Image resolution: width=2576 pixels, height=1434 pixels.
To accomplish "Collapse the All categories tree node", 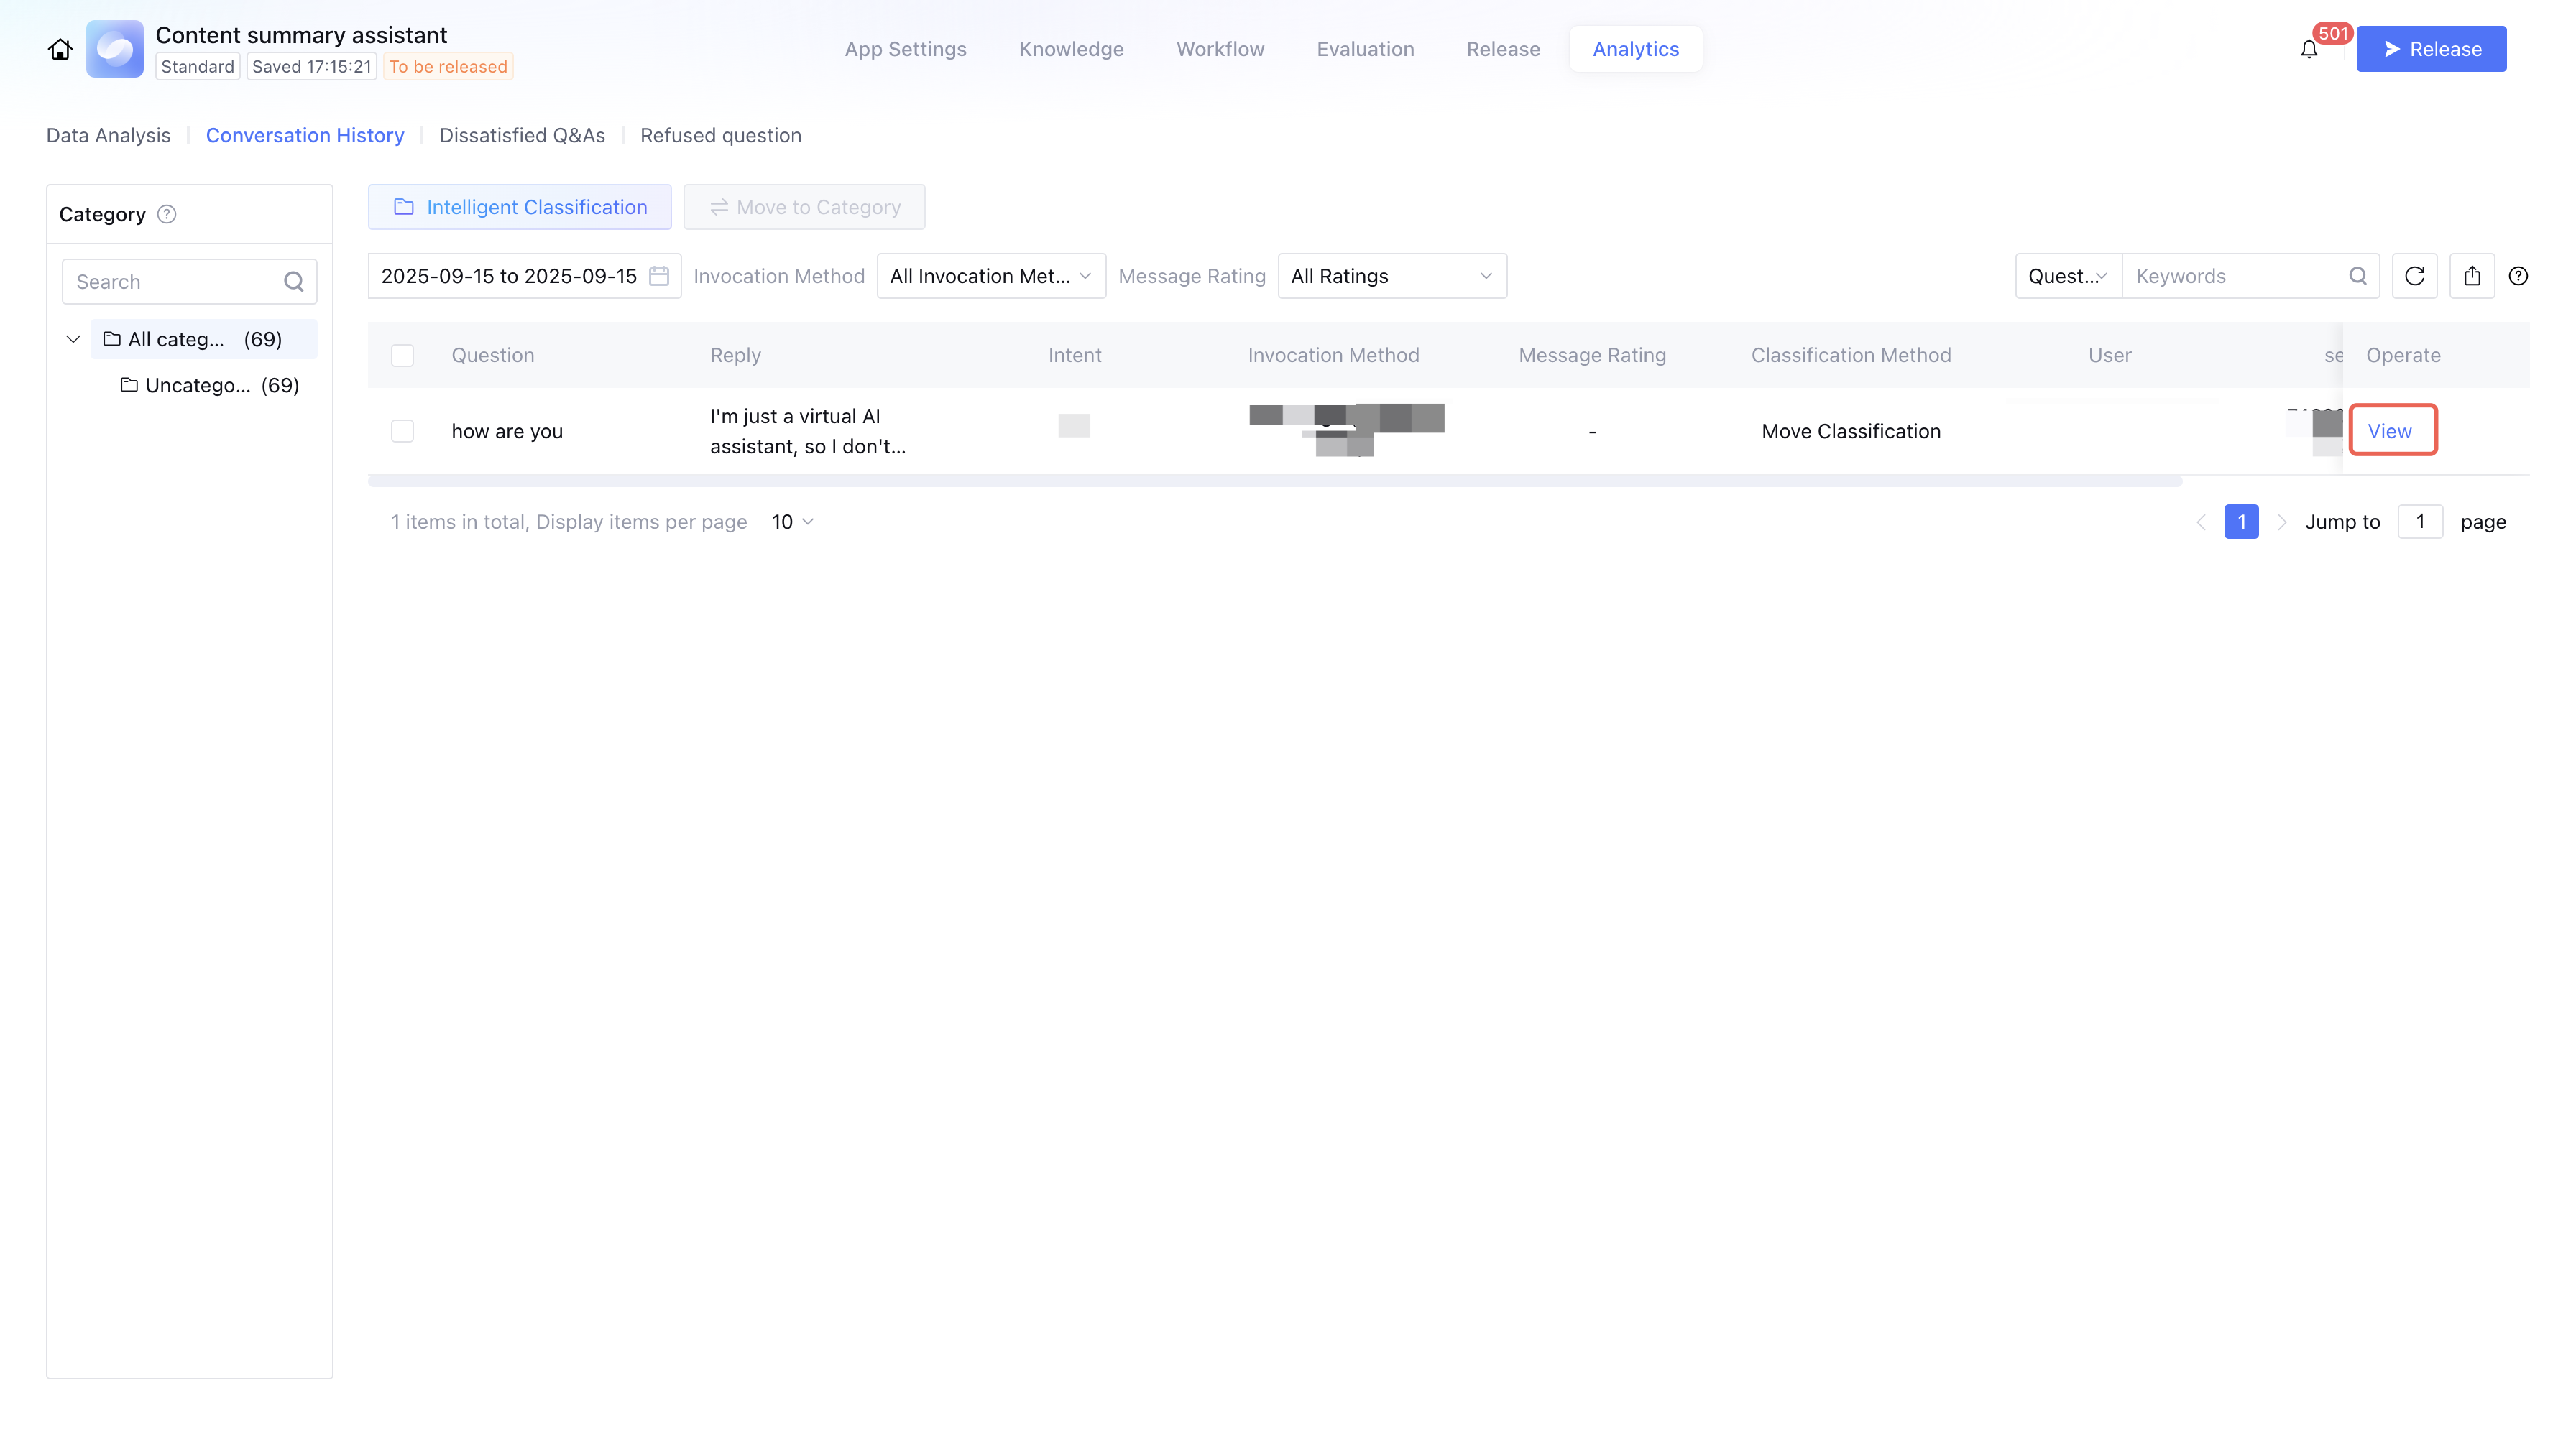I will pos(73,339).
